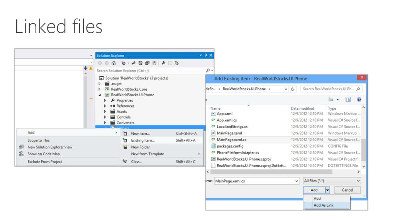Open New from Template submenu
Viewport: 395px width, 222px height.
[162, 154]
